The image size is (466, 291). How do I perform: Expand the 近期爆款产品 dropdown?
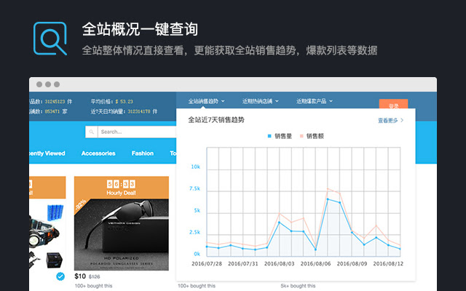317,101
